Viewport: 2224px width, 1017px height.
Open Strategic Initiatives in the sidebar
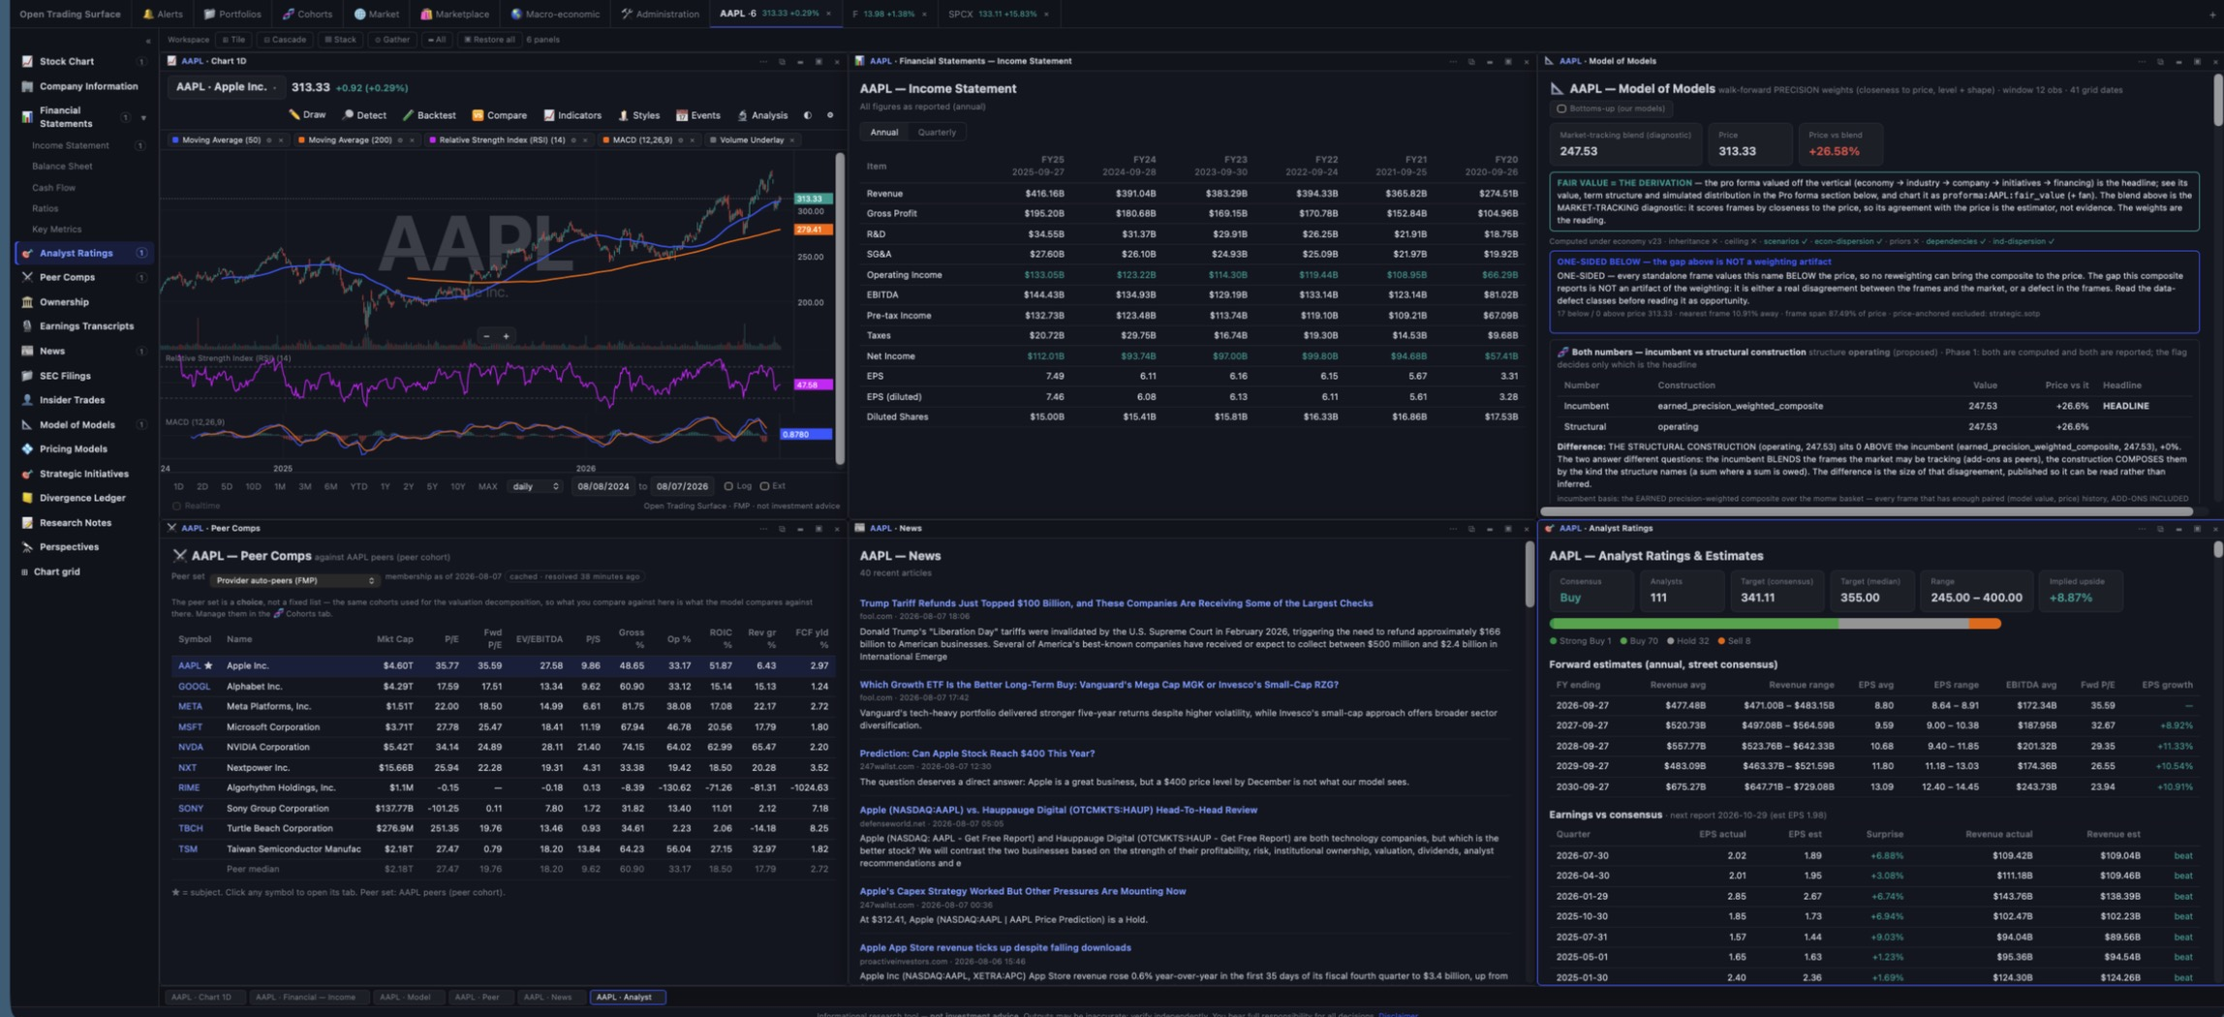pos(83,475)
